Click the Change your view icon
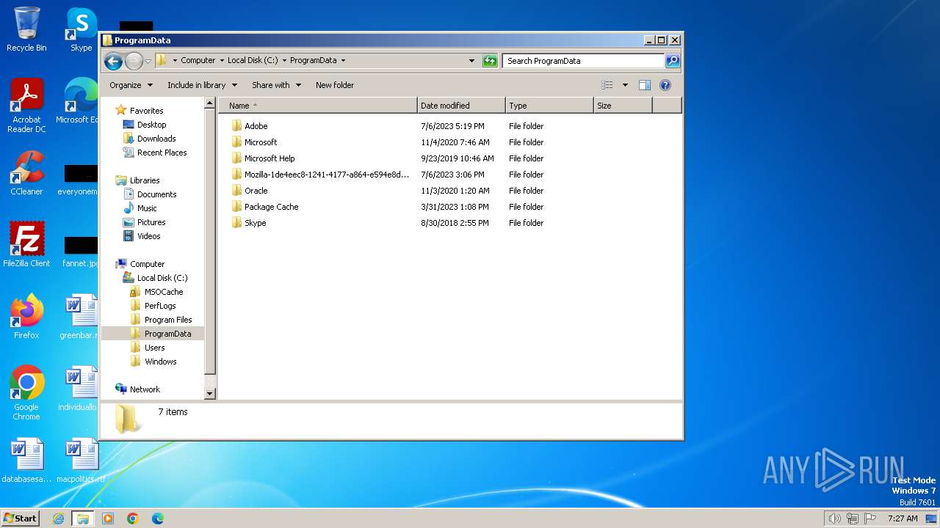The height and width of the screenshot is (528, 940). pyautogui.click(x=607, y=85)
